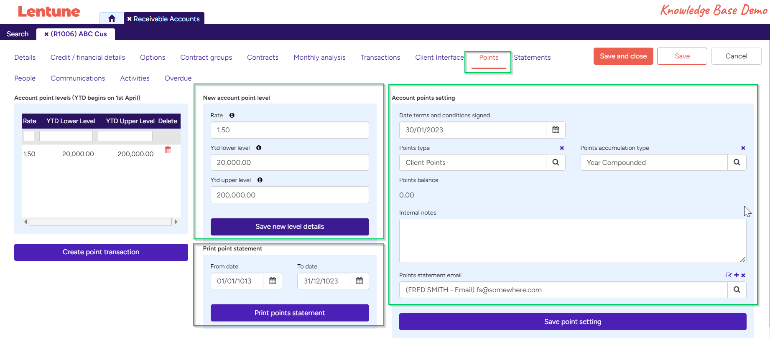Viewport: 770px width, 339px height.
Task: Focus the Rate input field
Action: pyautogui.click(x=290, y=130)
